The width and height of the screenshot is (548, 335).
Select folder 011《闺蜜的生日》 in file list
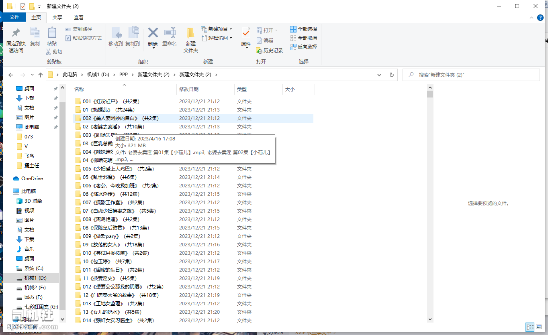(194, 270)
